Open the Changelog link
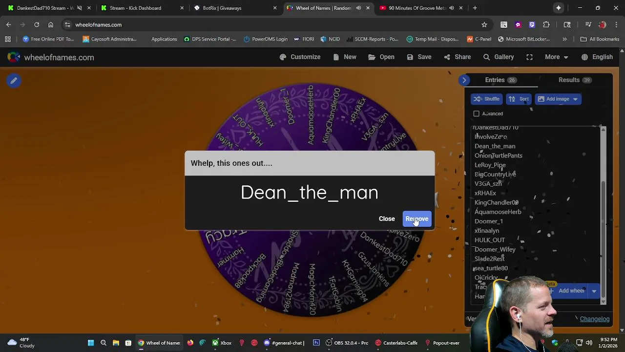 pos(594,319)
